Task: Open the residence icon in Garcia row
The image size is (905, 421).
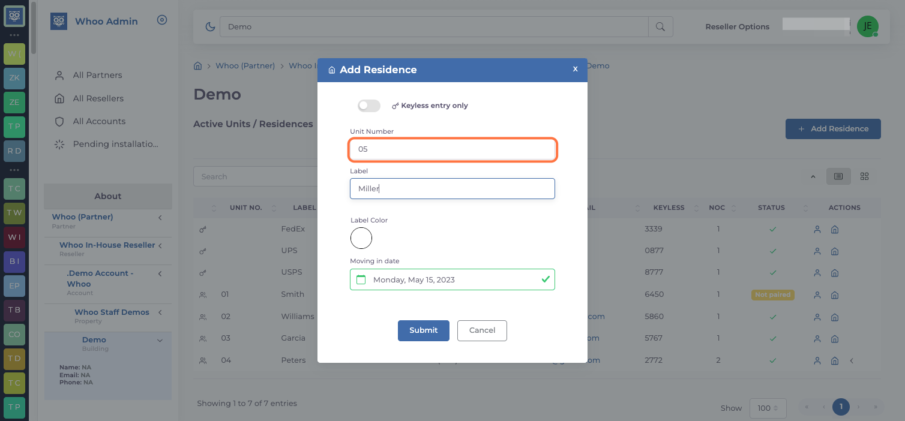Action: coord(834,339)
